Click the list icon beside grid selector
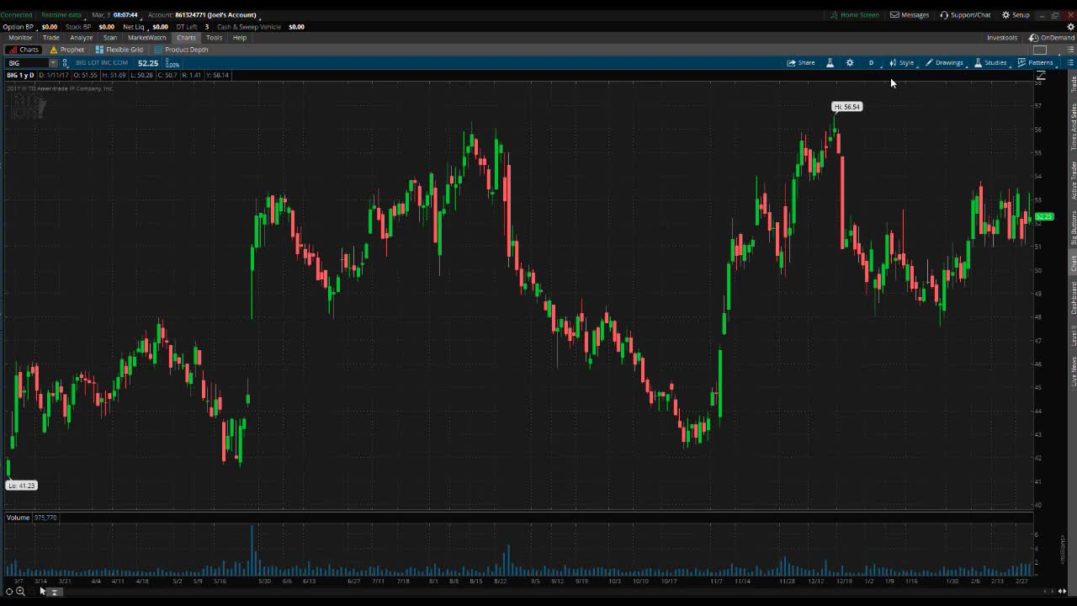1077x606 pixels. [x=1070, y=50]
